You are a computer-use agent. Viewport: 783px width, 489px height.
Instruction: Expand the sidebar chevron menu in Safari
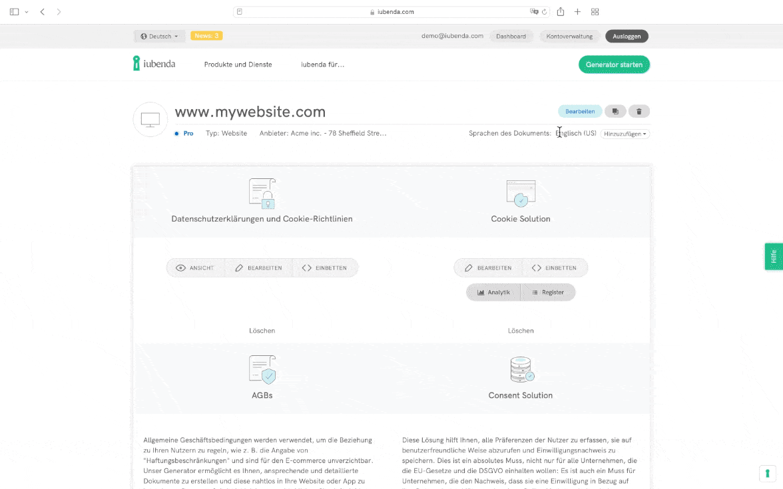pos(27,12)
